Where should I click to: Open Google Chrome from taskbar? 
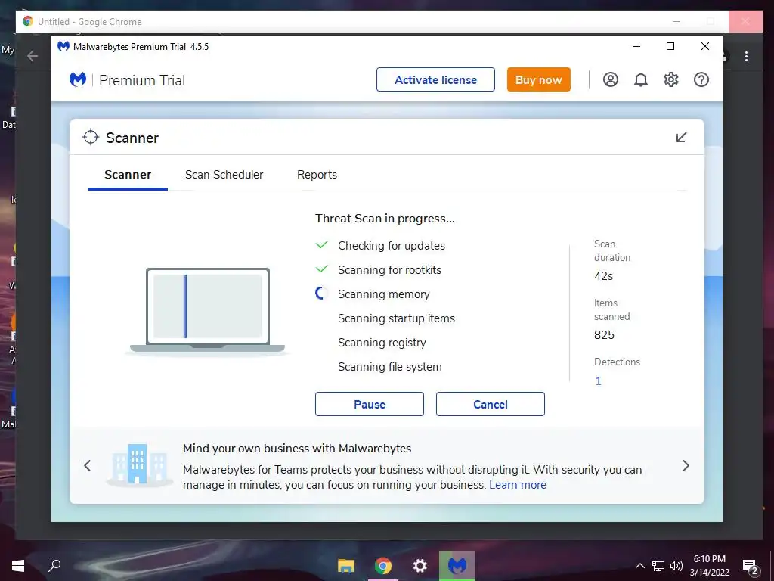click(x=382, y=566)
